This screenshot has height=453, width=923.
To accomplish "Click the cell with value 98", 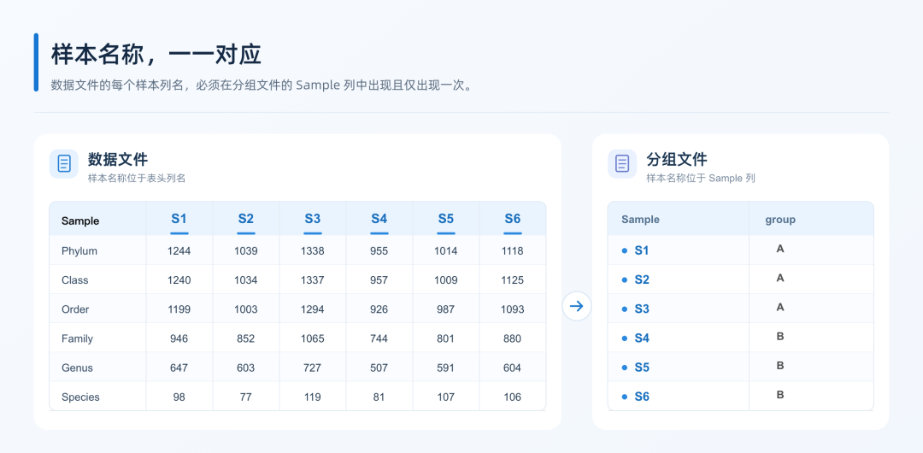I will click(179, 397).
